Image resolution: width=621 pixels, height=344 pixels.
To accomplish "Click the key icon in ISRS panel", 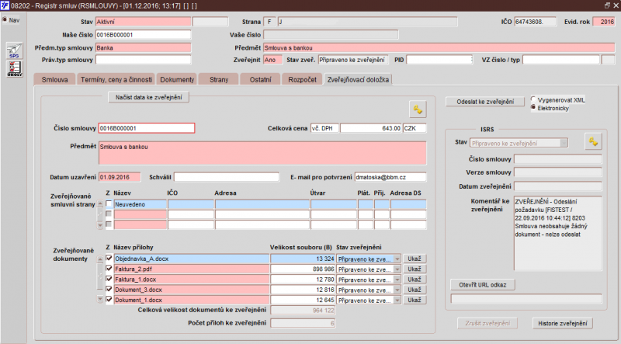I will (593, 141).
